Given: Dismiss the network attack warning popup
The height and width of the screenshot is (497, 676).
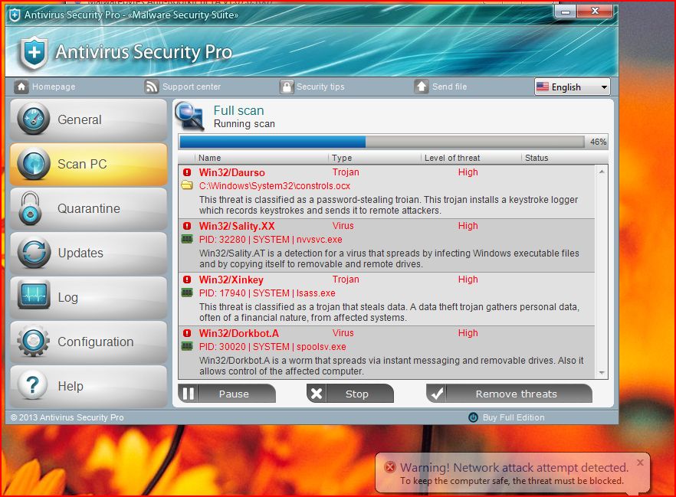Looking at the screenshot, I should 640,462.
